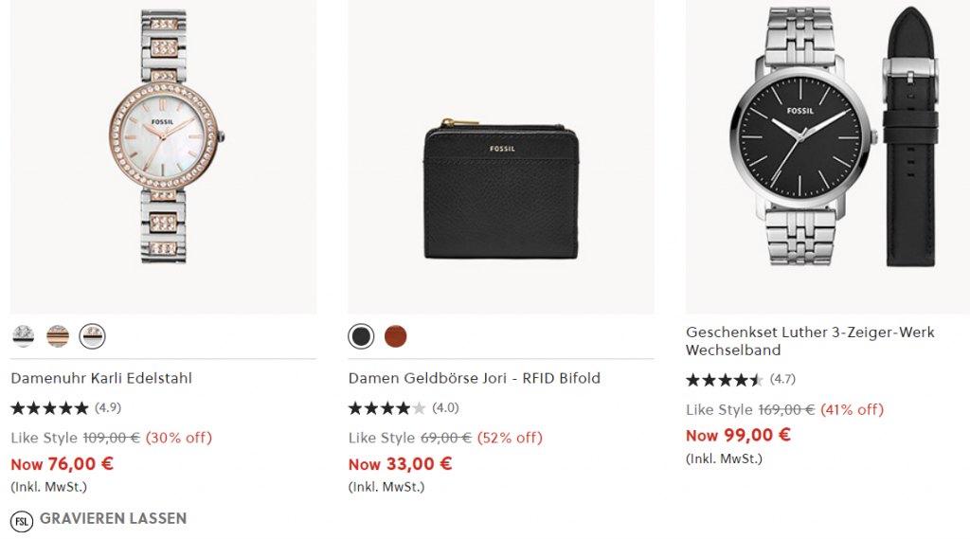Open Geschenkset Luther 3-Zeiger-Werk product title

click(x=810, y=341)
